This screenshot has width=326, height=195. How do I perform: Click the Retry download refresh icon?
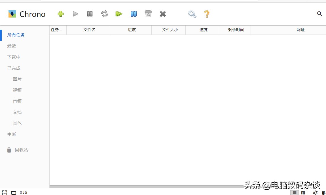coord(104,14)
